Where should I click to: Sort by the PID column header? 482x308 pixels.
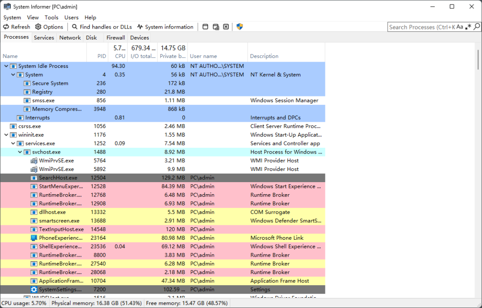[x=97, y=52]
